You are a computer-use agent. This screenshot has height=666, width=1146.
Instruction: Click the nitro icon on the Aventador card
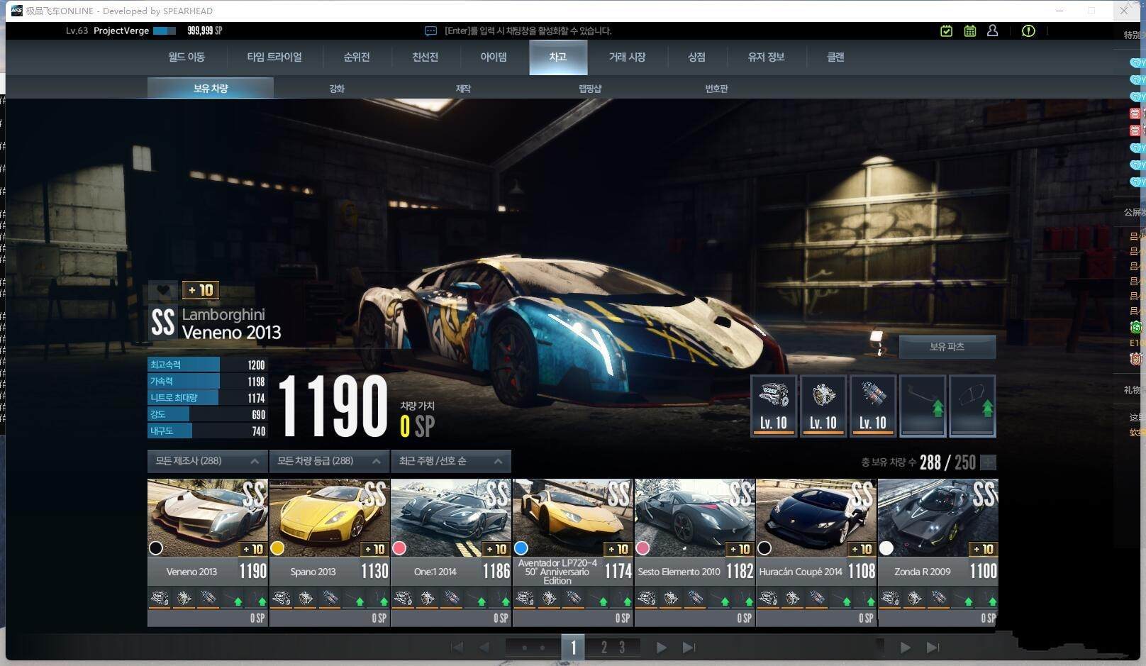[x=574, y=599]
